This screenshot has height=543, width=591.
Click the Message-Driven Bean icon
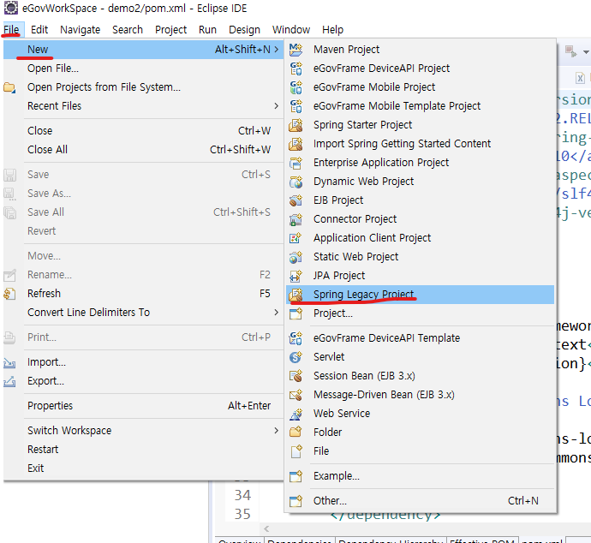tap(295, 395)
